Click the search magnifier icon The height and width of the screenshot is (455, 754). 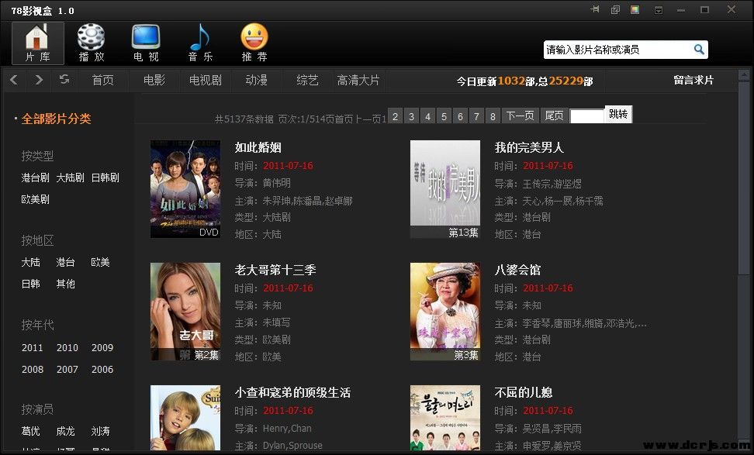point(699,50)
